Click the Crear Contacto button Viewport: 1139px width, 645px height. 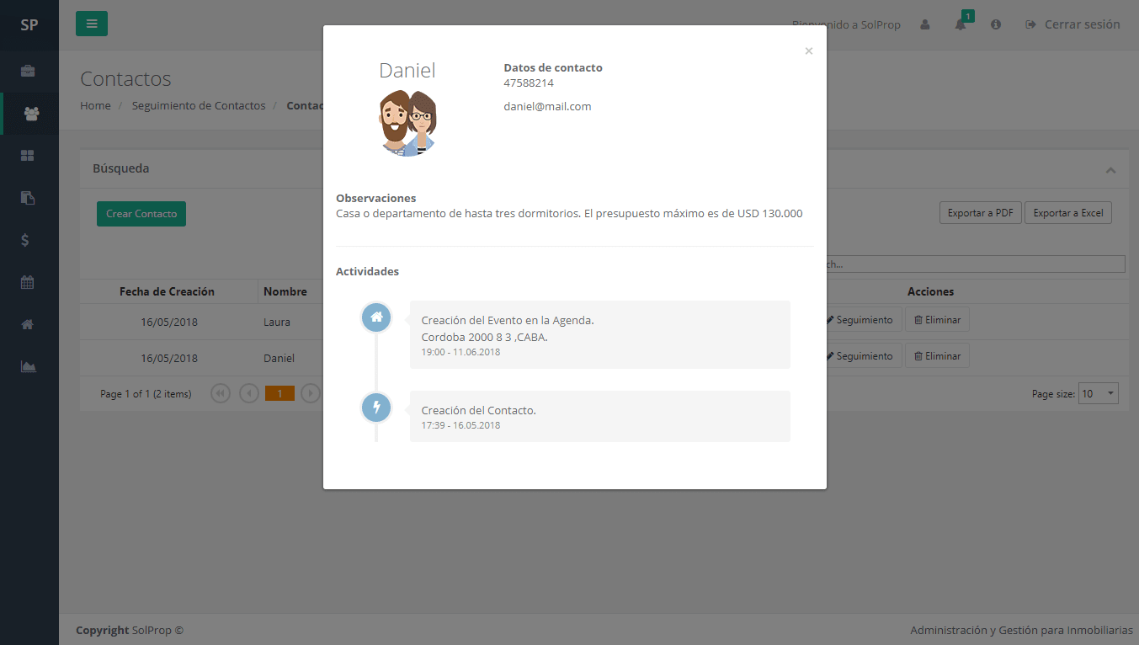[141, 214]
